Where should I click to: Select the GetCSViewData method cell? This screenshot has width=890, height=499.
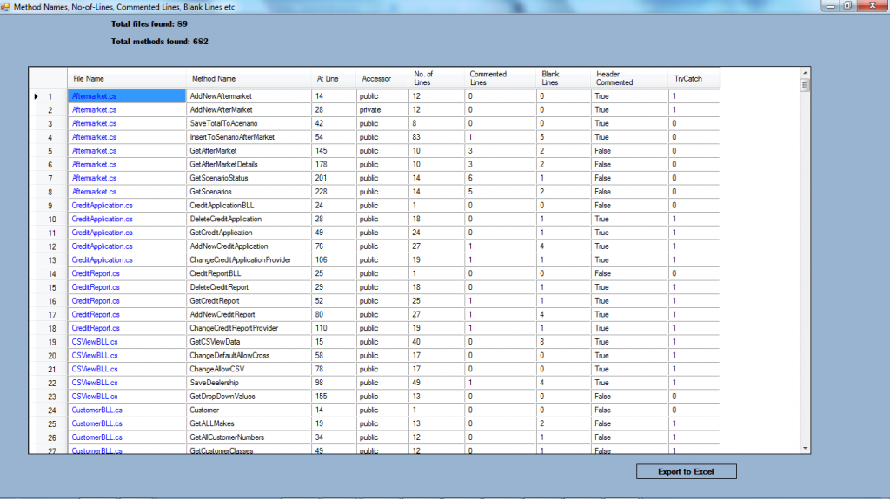click(249, 342)
